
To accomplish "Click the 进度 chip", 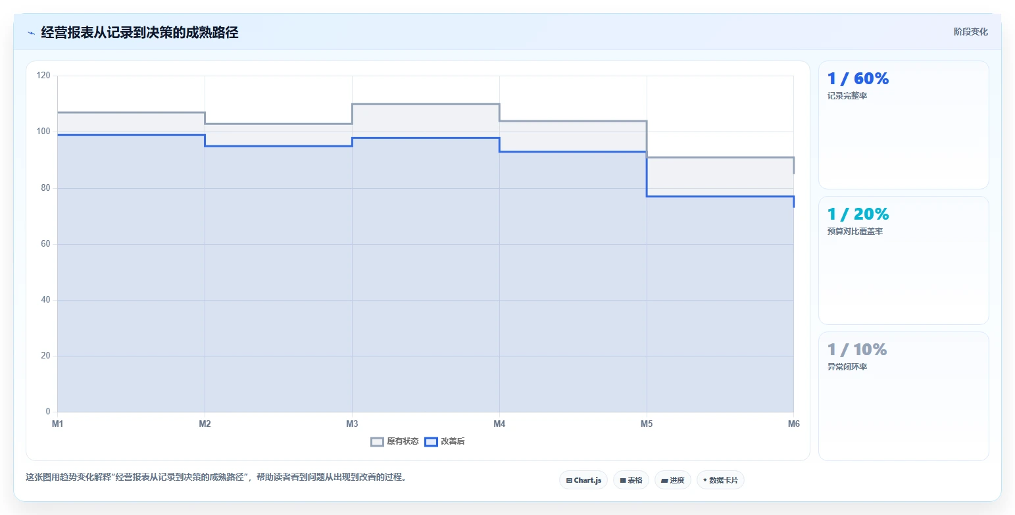I will (672, 480).
